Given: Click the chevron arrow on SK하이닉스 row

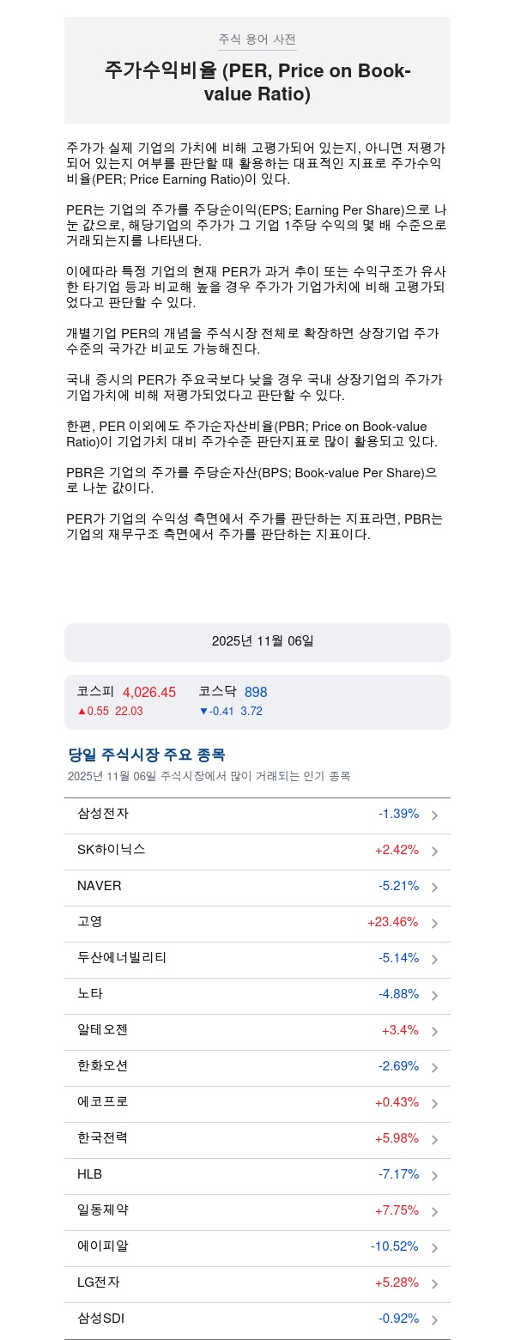Looking at the screenshot, I should [434, 852].
